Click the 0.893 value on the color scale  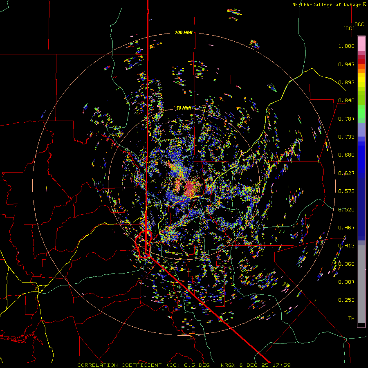346,82
